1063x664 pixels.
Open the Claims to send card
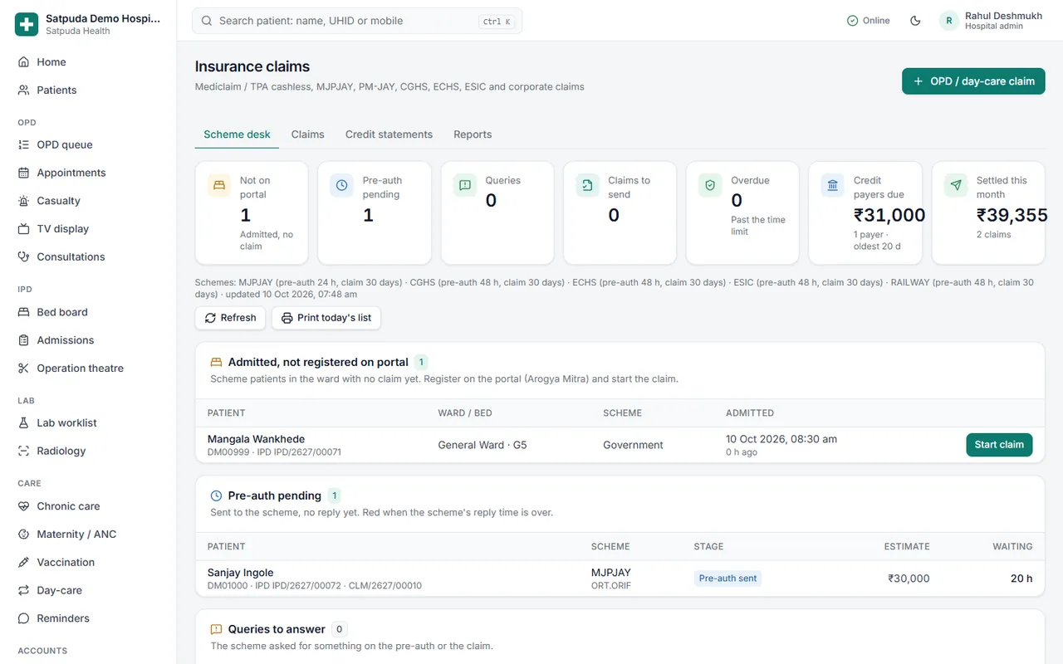point(620,213)
